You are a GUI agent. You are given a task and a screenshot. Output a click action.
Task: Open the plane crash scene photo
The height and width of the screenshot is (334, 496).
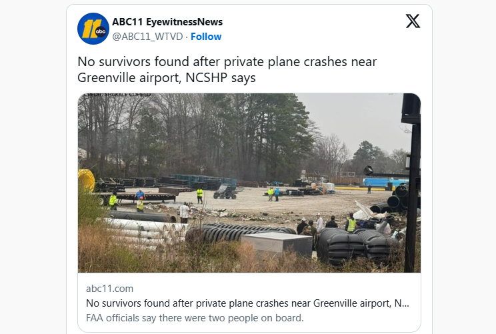[249, 183]
